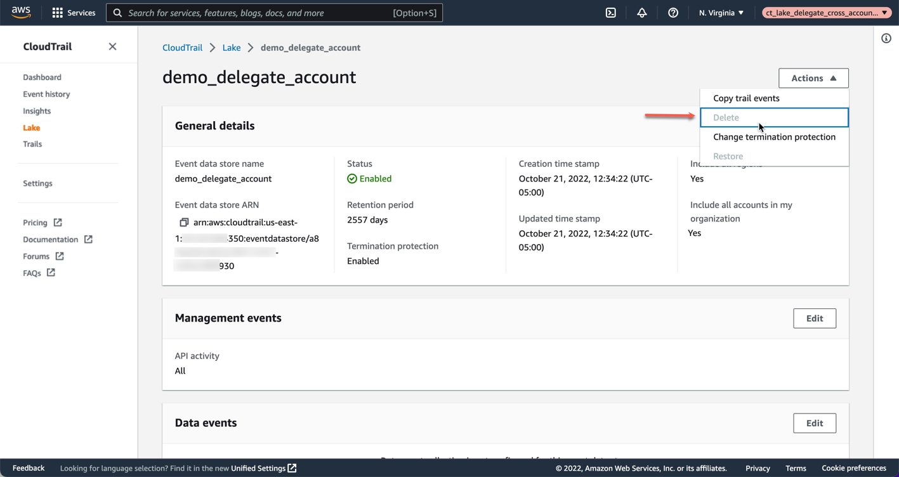Screen dimensions: 899x477
Task: Open the info panel on the right edge
Action: point(886,38)
